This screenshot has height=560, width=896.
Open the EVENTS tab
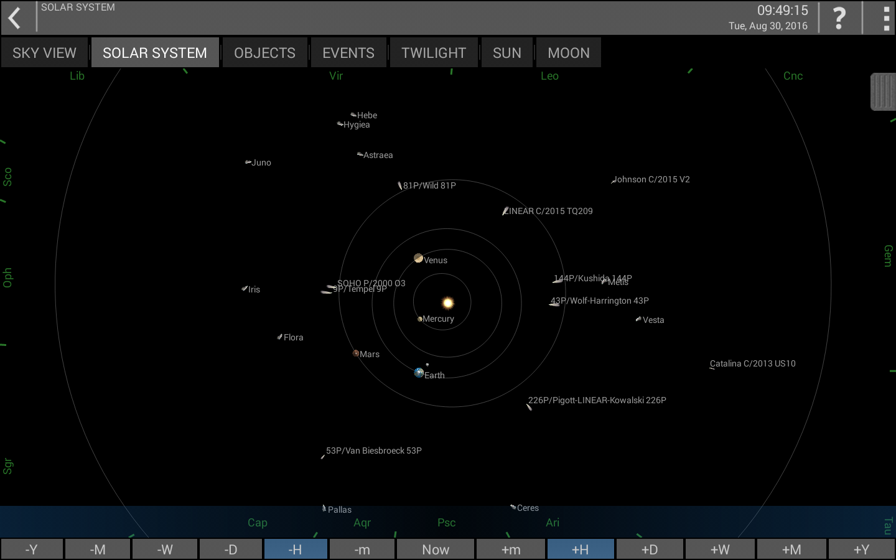coord(348,53)
